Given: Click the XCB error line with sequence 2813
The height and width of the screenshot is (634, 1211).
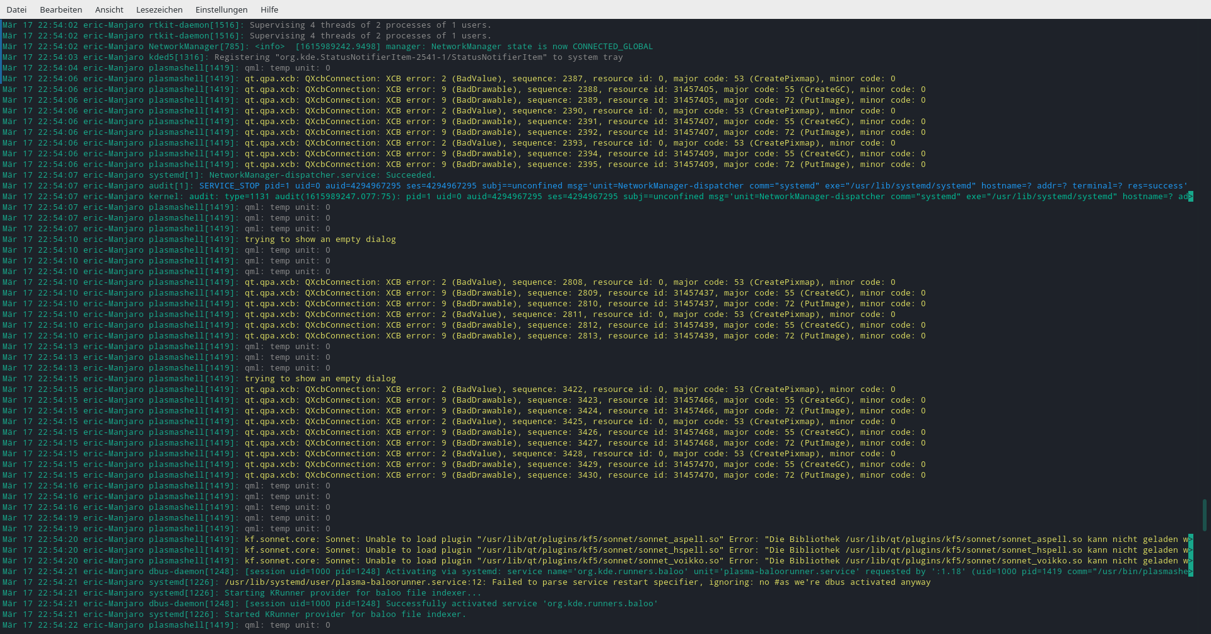Looking at the screenshot, I should [464, 336].
